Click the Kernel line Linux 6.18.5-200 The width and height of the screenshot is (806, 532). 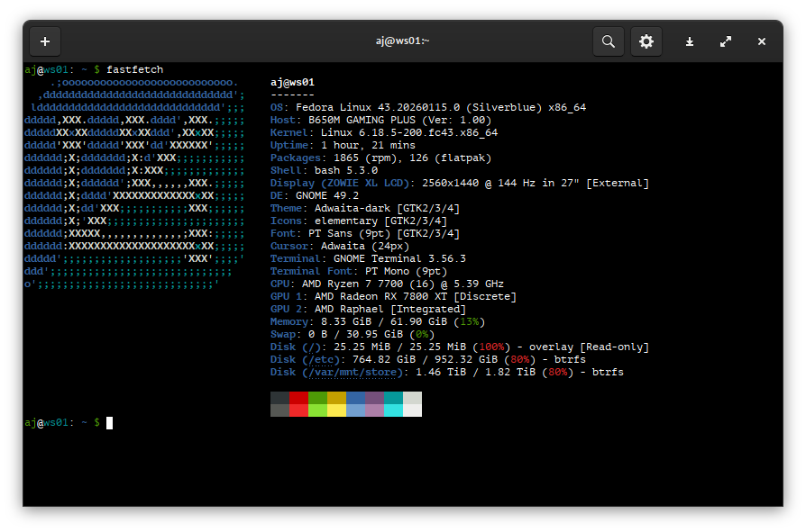(384, 132)
